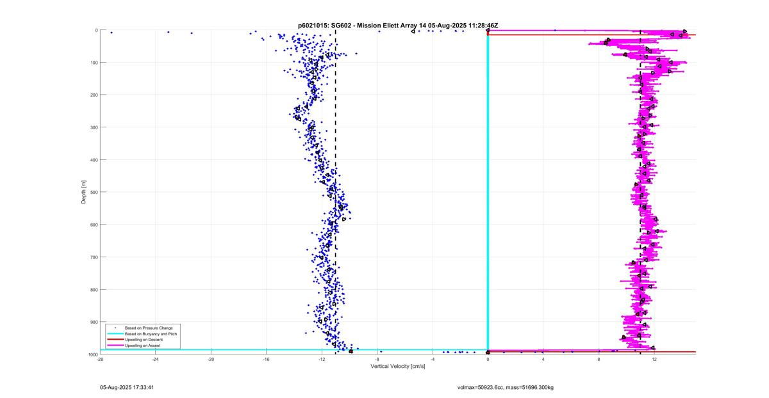Click the velocity axis tick label '-4'
Image resolution: width=769 pixels, height=398 pixels.
point(433,360)
